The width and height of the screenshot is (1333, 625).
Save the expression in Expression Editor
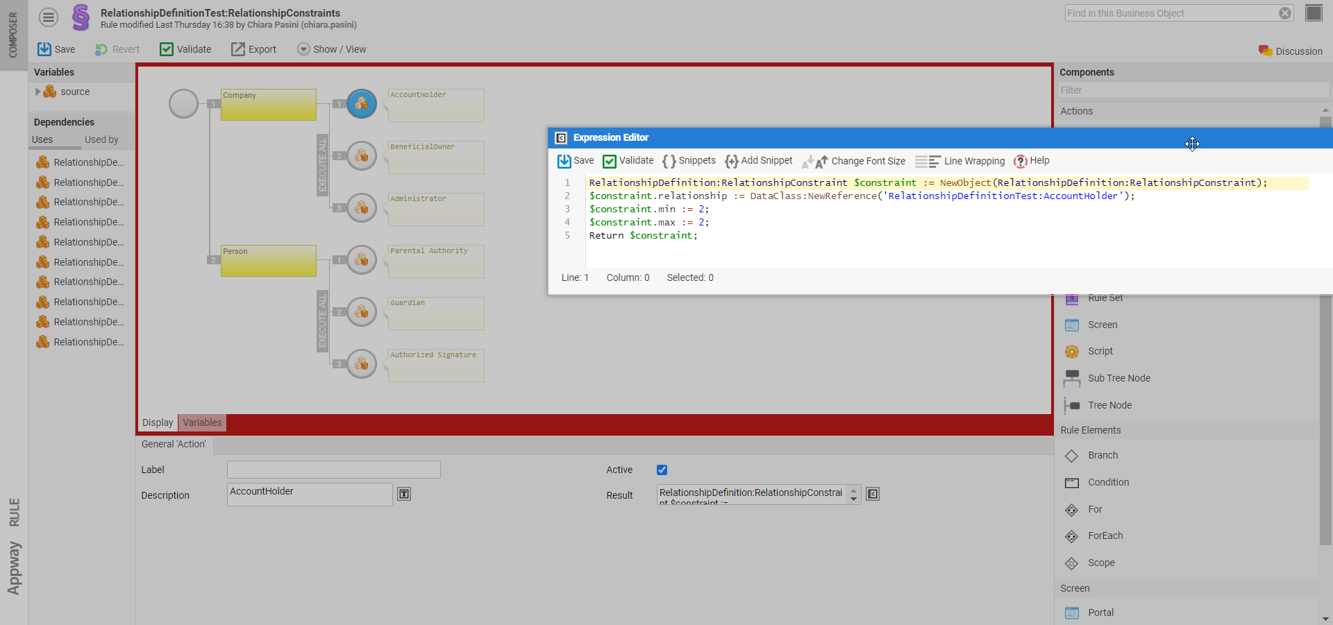tap(576, 161)
